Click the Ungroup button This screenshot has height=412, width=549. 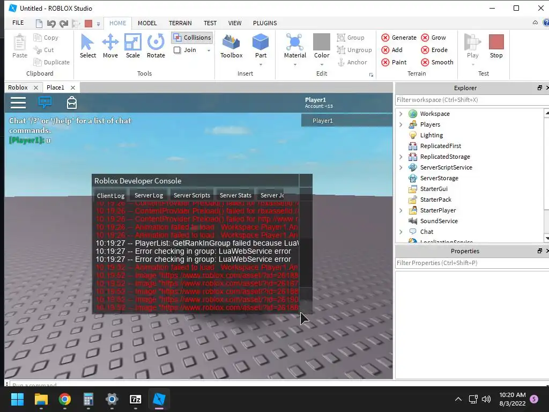(354, 50)
